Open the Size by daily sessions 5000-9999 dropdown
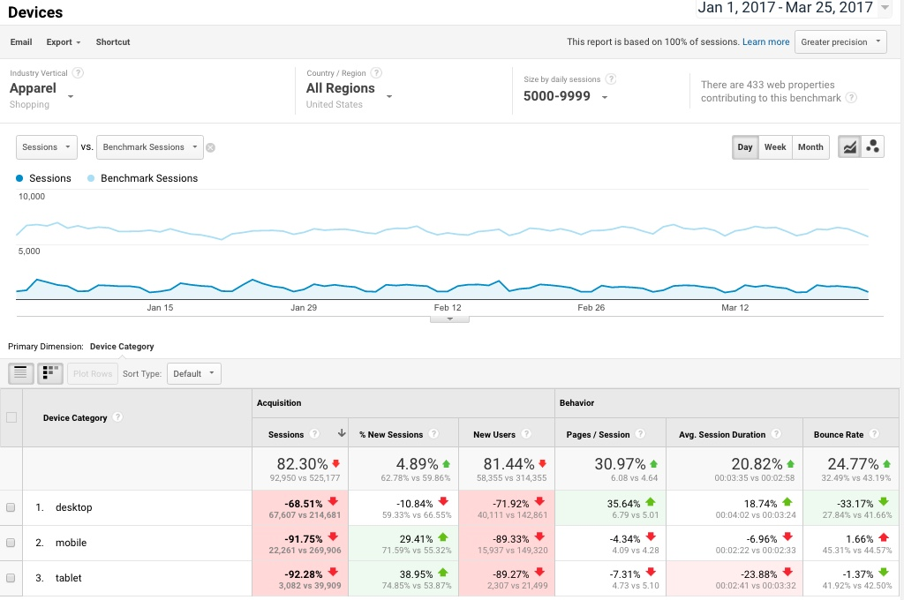Screen dimensions: 904x600 click(x=564, y=95)
